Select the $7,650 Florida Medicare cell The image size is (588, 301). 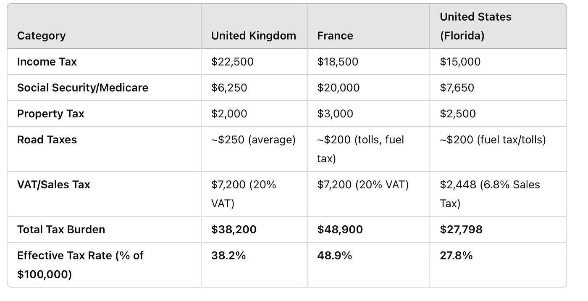pos(457,88)
